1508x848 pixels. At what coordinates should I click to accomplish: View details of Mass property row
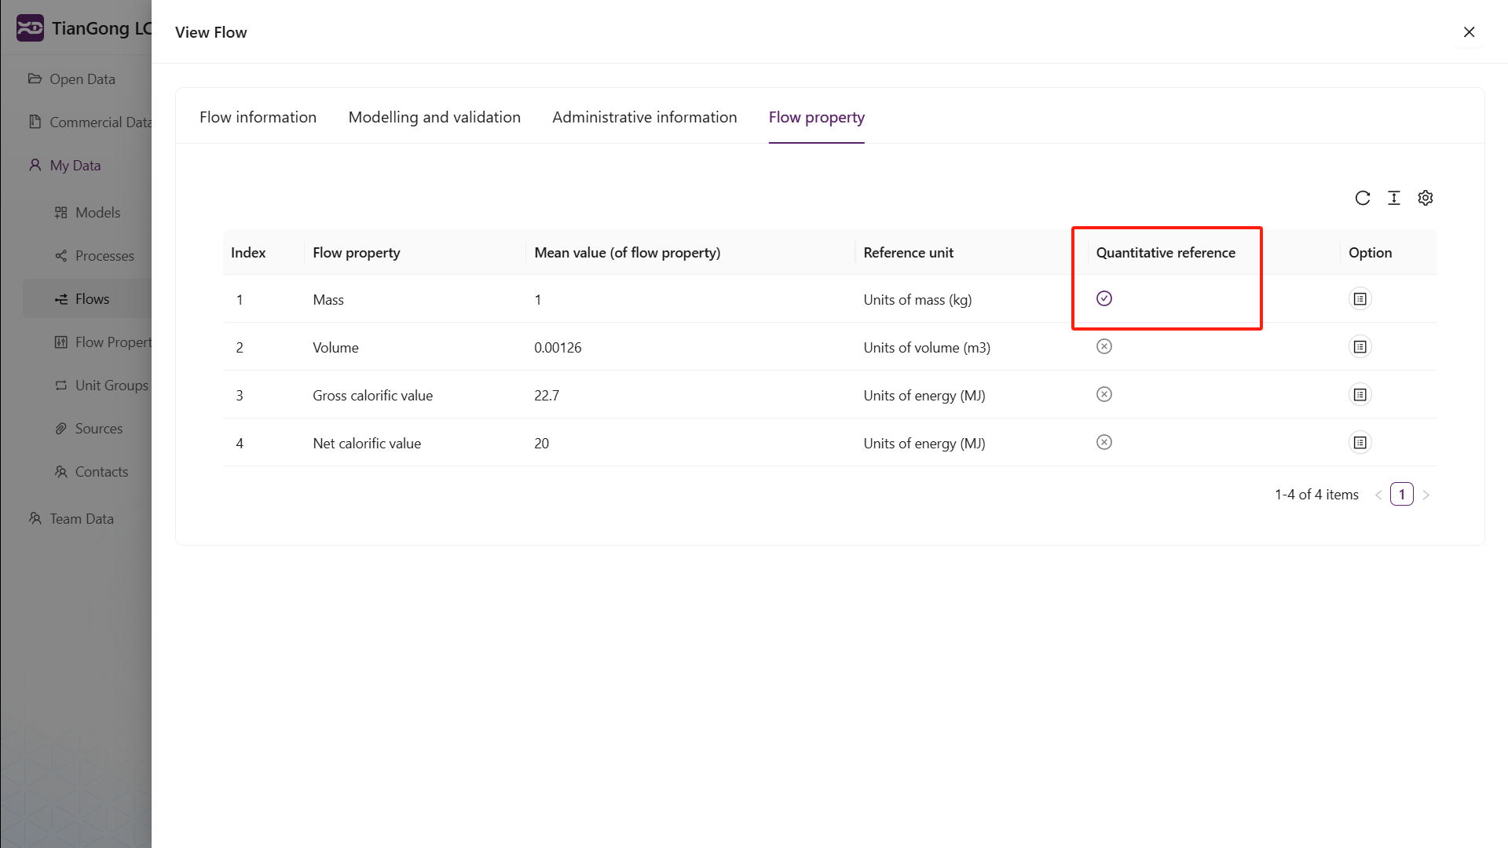pyautogui.click(x=1360, y=299)
